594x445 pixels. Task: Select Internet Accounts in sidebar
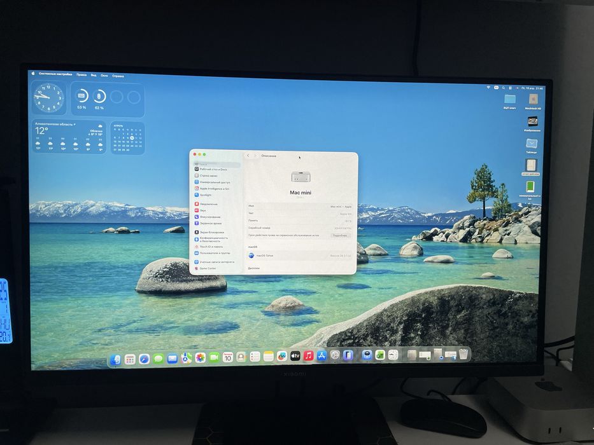[214, 262]
